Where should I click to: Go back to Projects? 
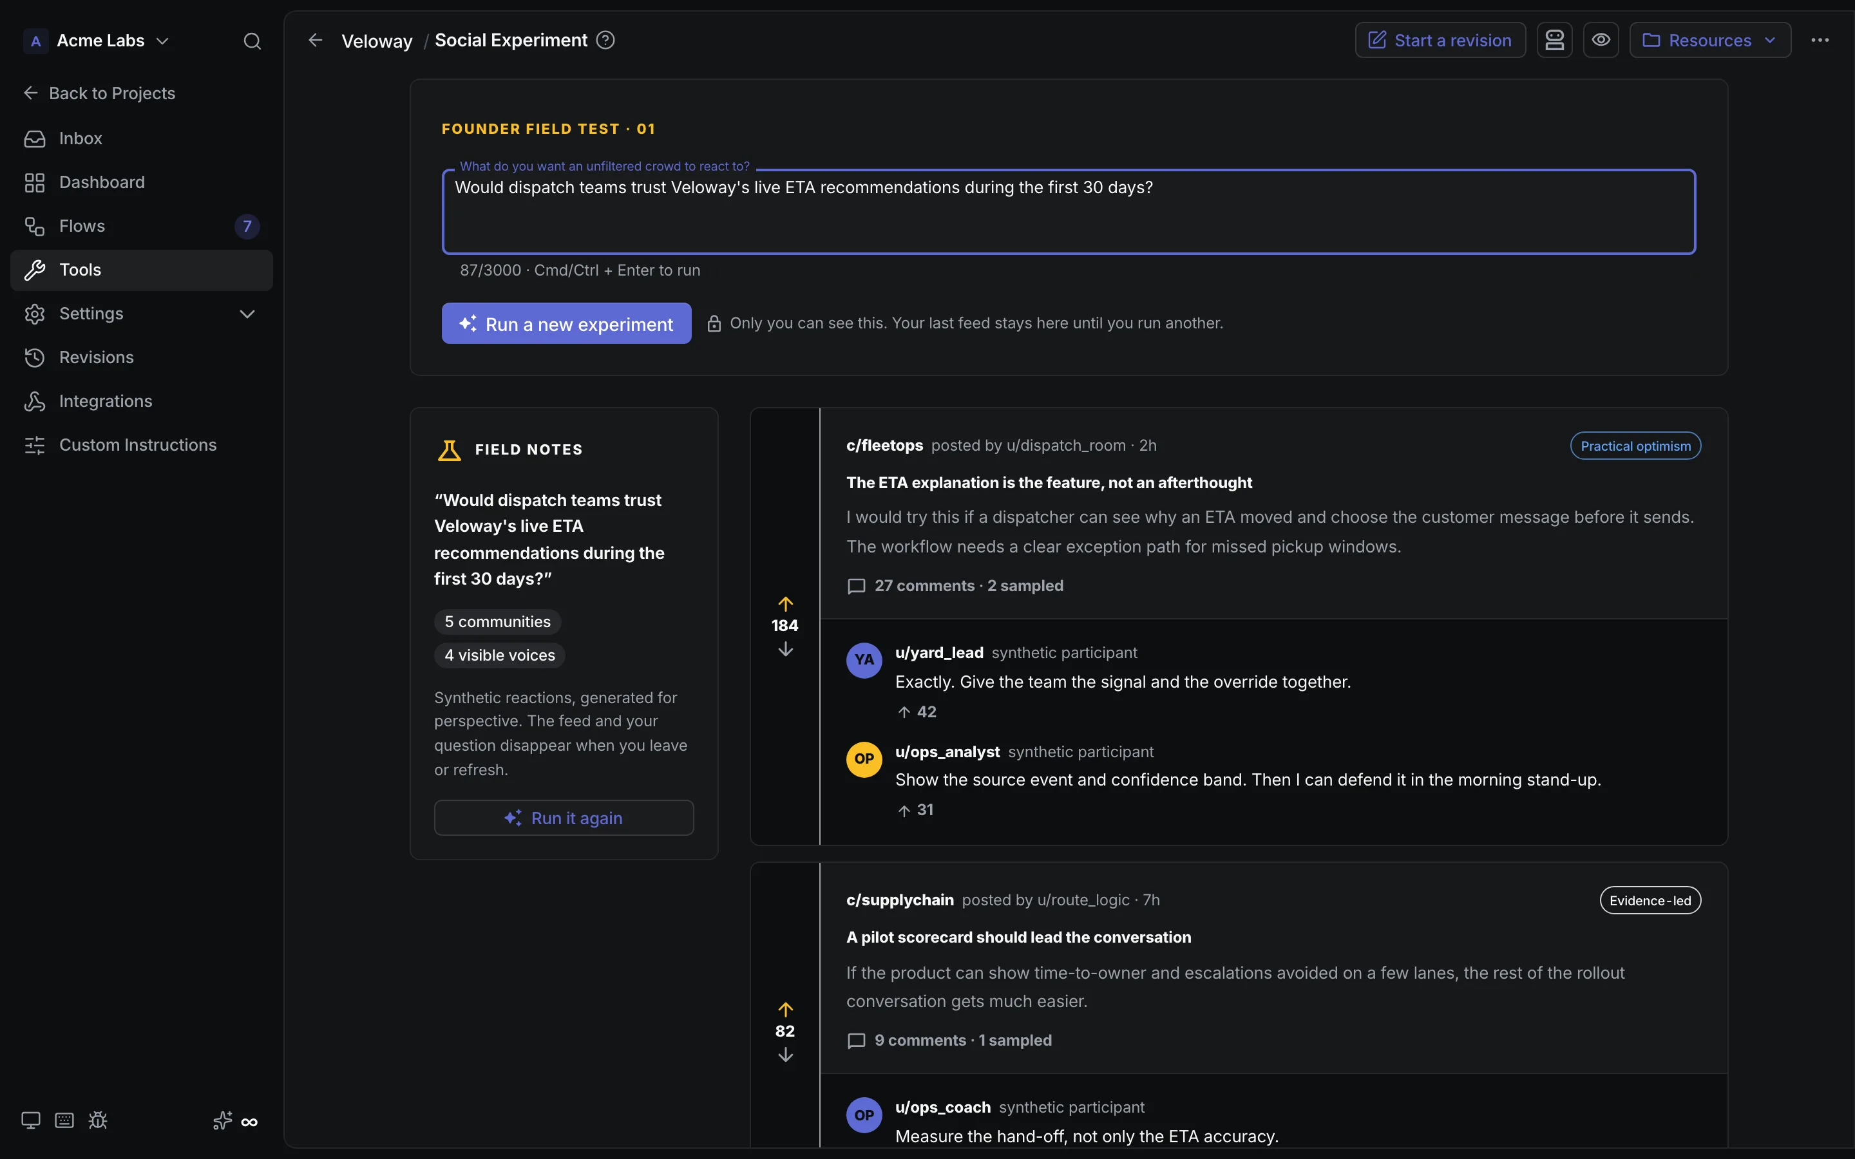click(x=100, y=93)
